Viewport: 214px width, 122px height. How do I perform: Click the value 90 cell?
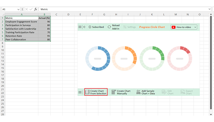pyautogui.click(x=44, y=22)
